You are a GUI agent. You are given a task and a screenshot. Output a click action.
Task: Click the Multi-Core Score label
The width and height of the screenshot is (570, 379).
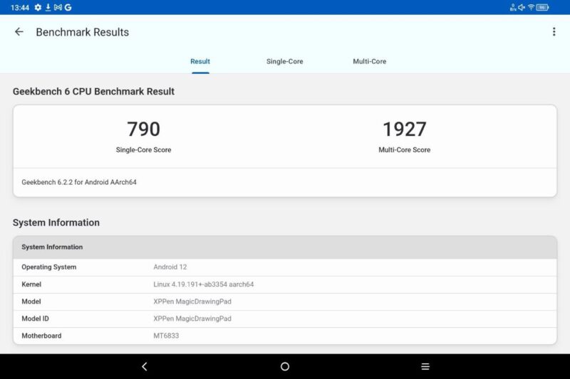point(405,150)
